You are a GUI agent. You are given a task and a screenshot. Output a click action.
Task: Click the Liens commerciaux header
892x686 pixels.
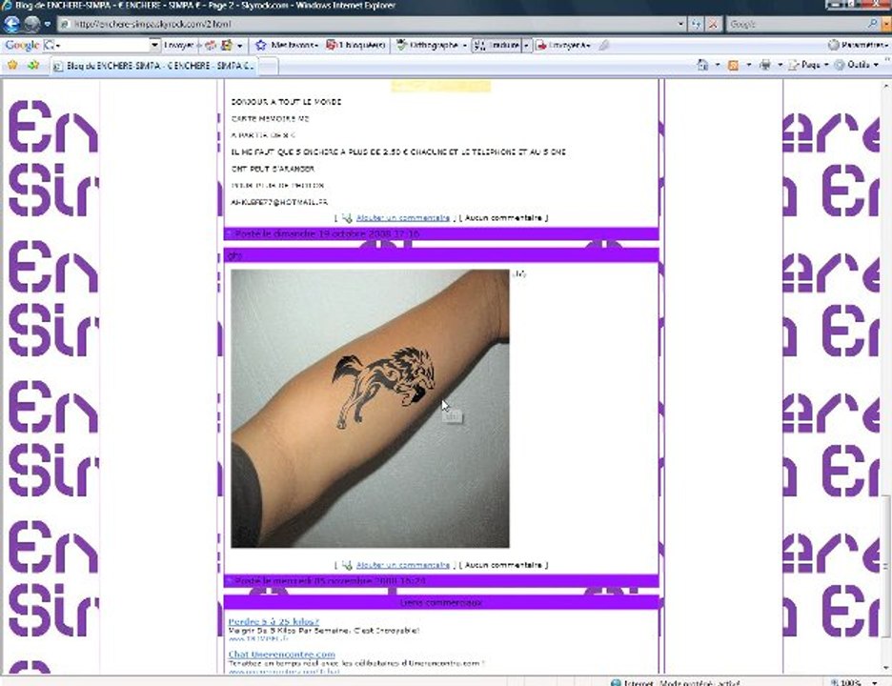pos(441,602)
